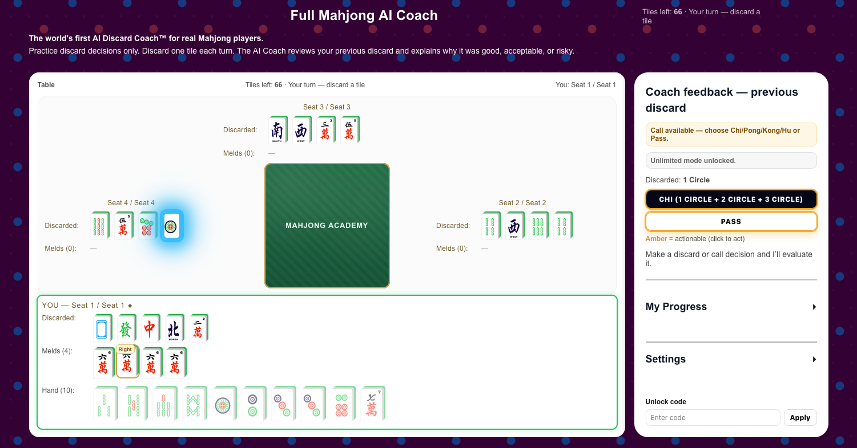Click the 'Unlock code' label
Viewport: 857px width, 448px height.
coord(666,402)
